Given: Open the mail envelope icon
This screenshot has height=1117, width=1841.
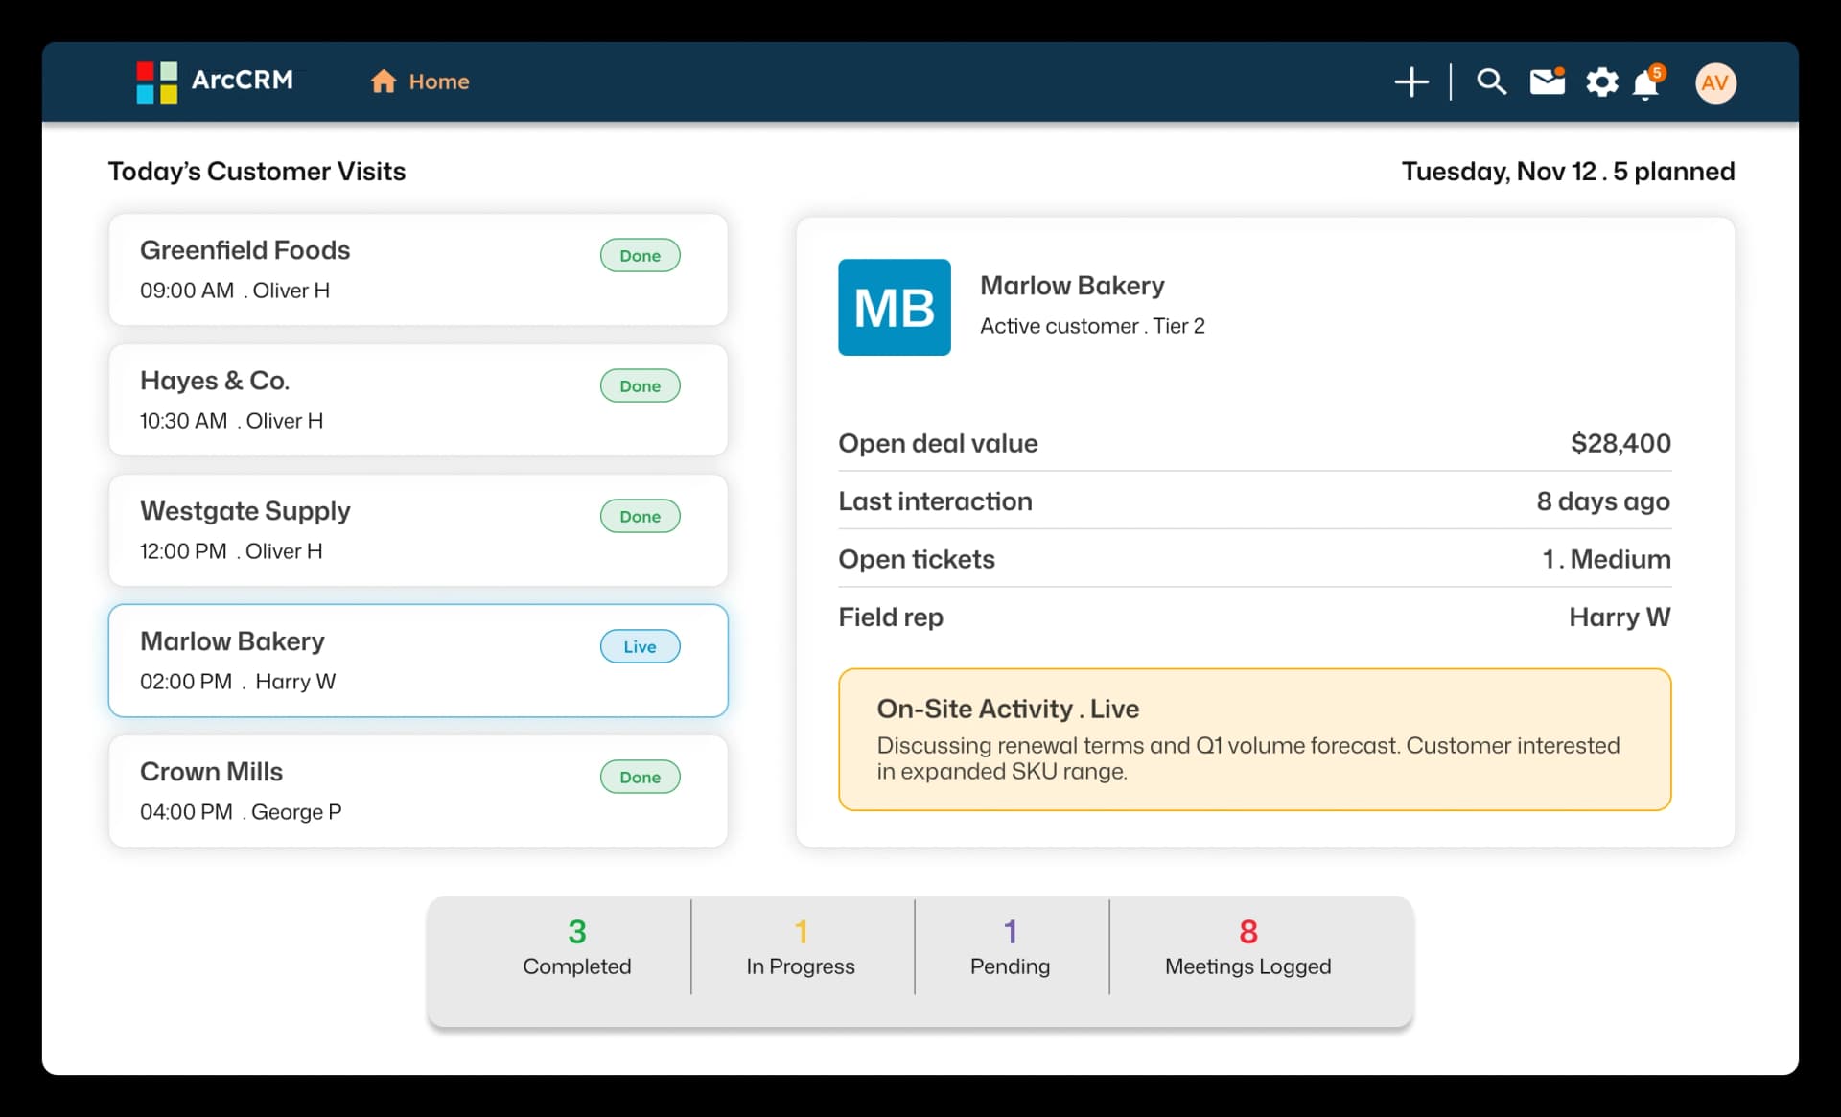Looking at the screenshot, I should pos(1547,81).
